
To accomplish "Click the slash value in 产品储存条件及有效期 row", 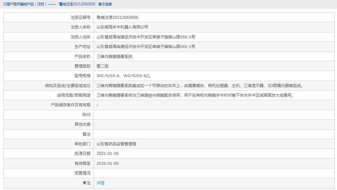I will point(97,105).
